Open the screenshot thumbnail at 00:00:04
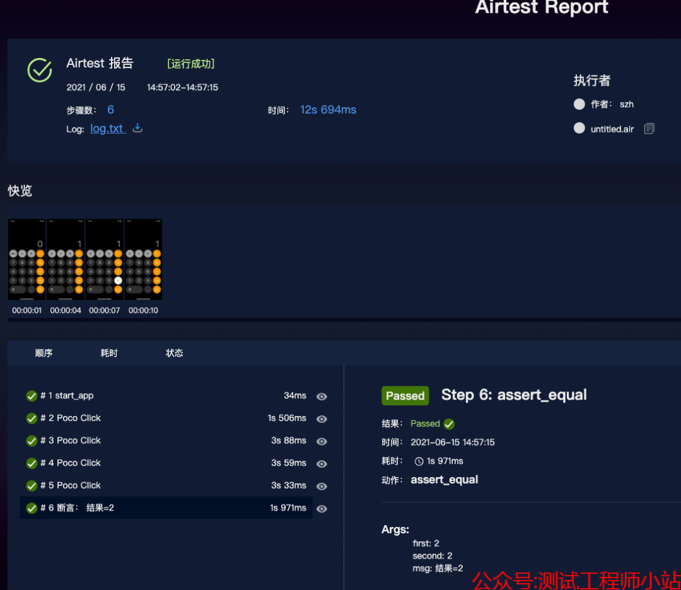681x590 pixels. click(66, 259)
